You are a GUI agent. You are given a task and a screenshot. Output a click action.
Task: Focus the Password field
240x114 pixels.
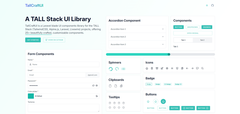[64, 86]
